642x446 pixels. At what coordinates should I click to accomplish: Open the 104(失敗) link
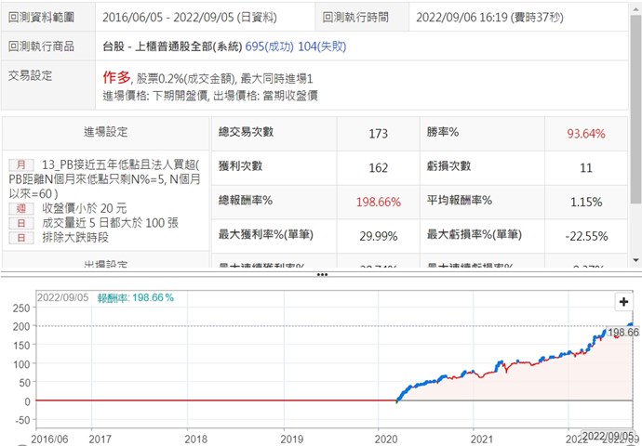(322, 46)
